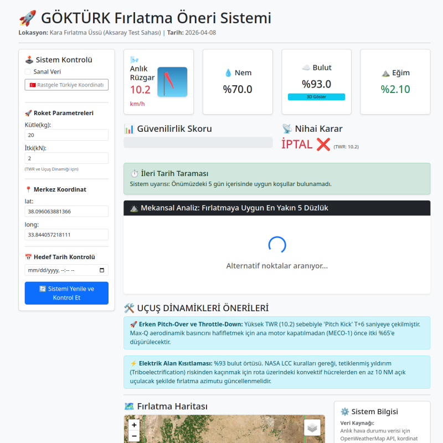The height and width of the screenshot is (443, 443).
Task: Click the Mekansal Analiz panel header
Action: tap(277, 208)
